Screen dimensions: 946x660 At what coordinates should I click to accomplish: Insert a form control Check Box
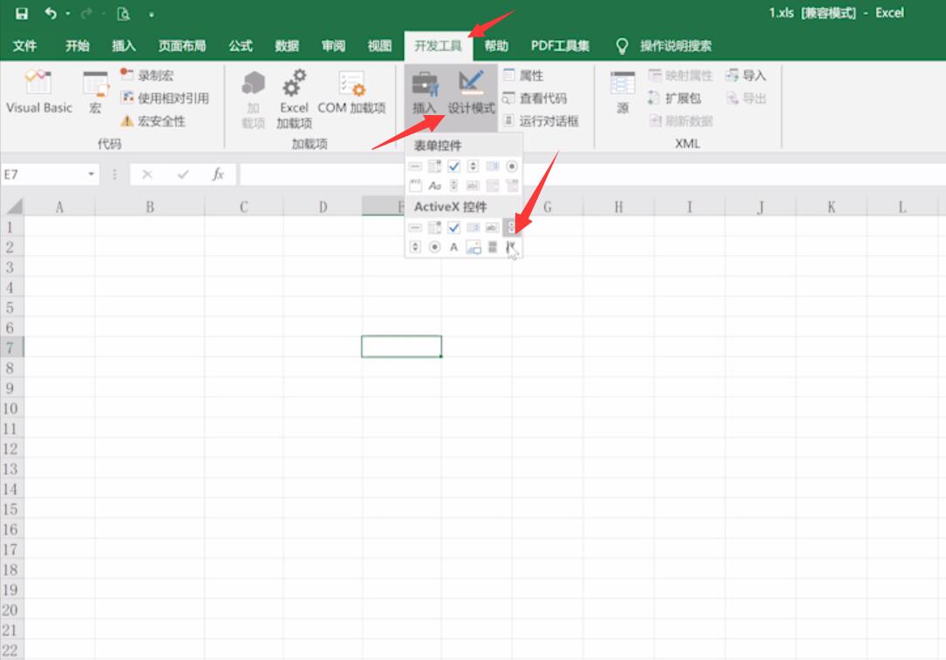click(453, 167)
